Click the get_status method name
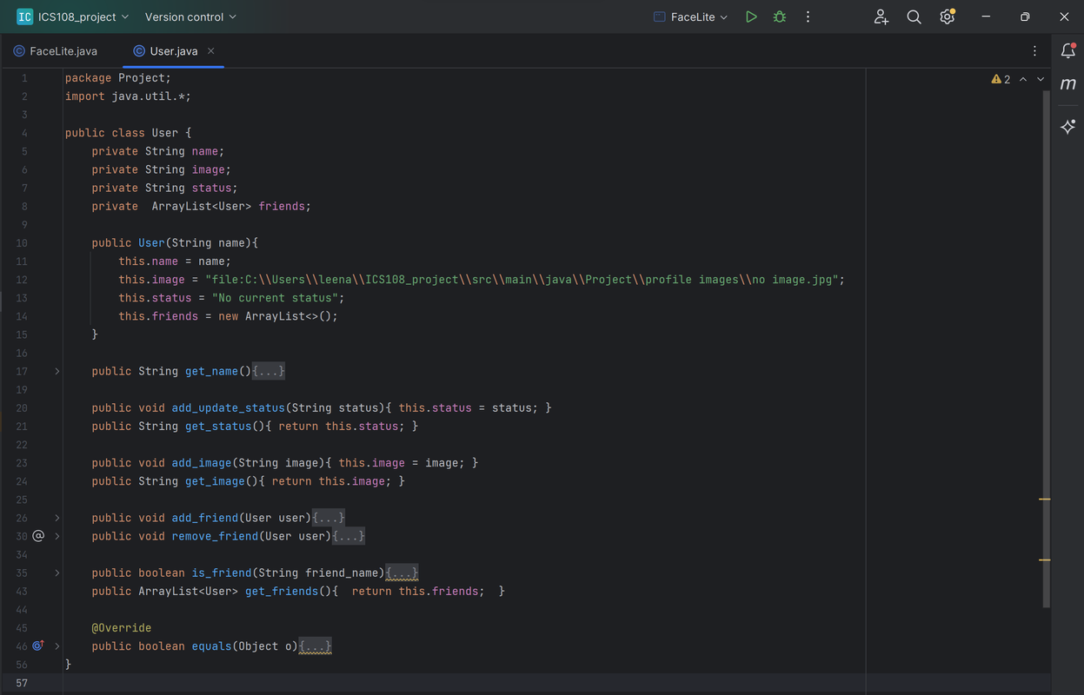This screenshot has width=1084, height=695. (218, 427)
